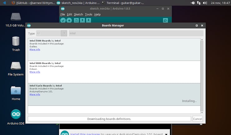This screenshot has height=135, width=231.
Task: Switch to sketch_nov24a Arduino taskbar entry
Action: [78, 3]
